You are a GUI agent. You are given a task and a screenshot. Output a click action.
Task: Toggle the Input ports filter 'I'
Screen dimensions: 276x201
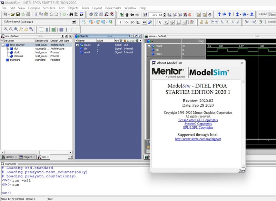click(x=120, y=22)
